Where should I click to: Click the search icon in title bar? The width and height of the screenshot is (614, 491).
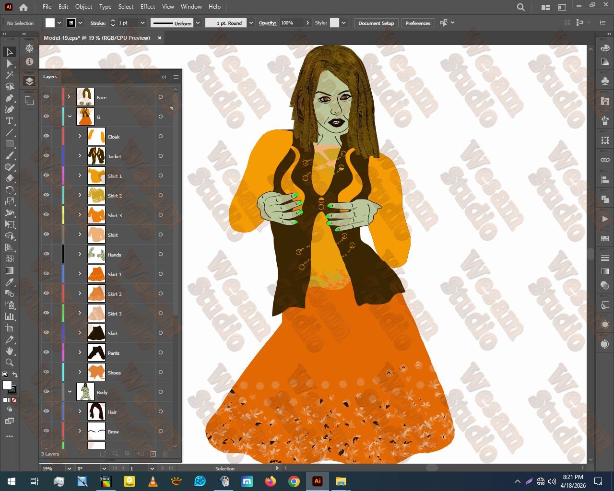pyautogui.click(x=521, y=7)
